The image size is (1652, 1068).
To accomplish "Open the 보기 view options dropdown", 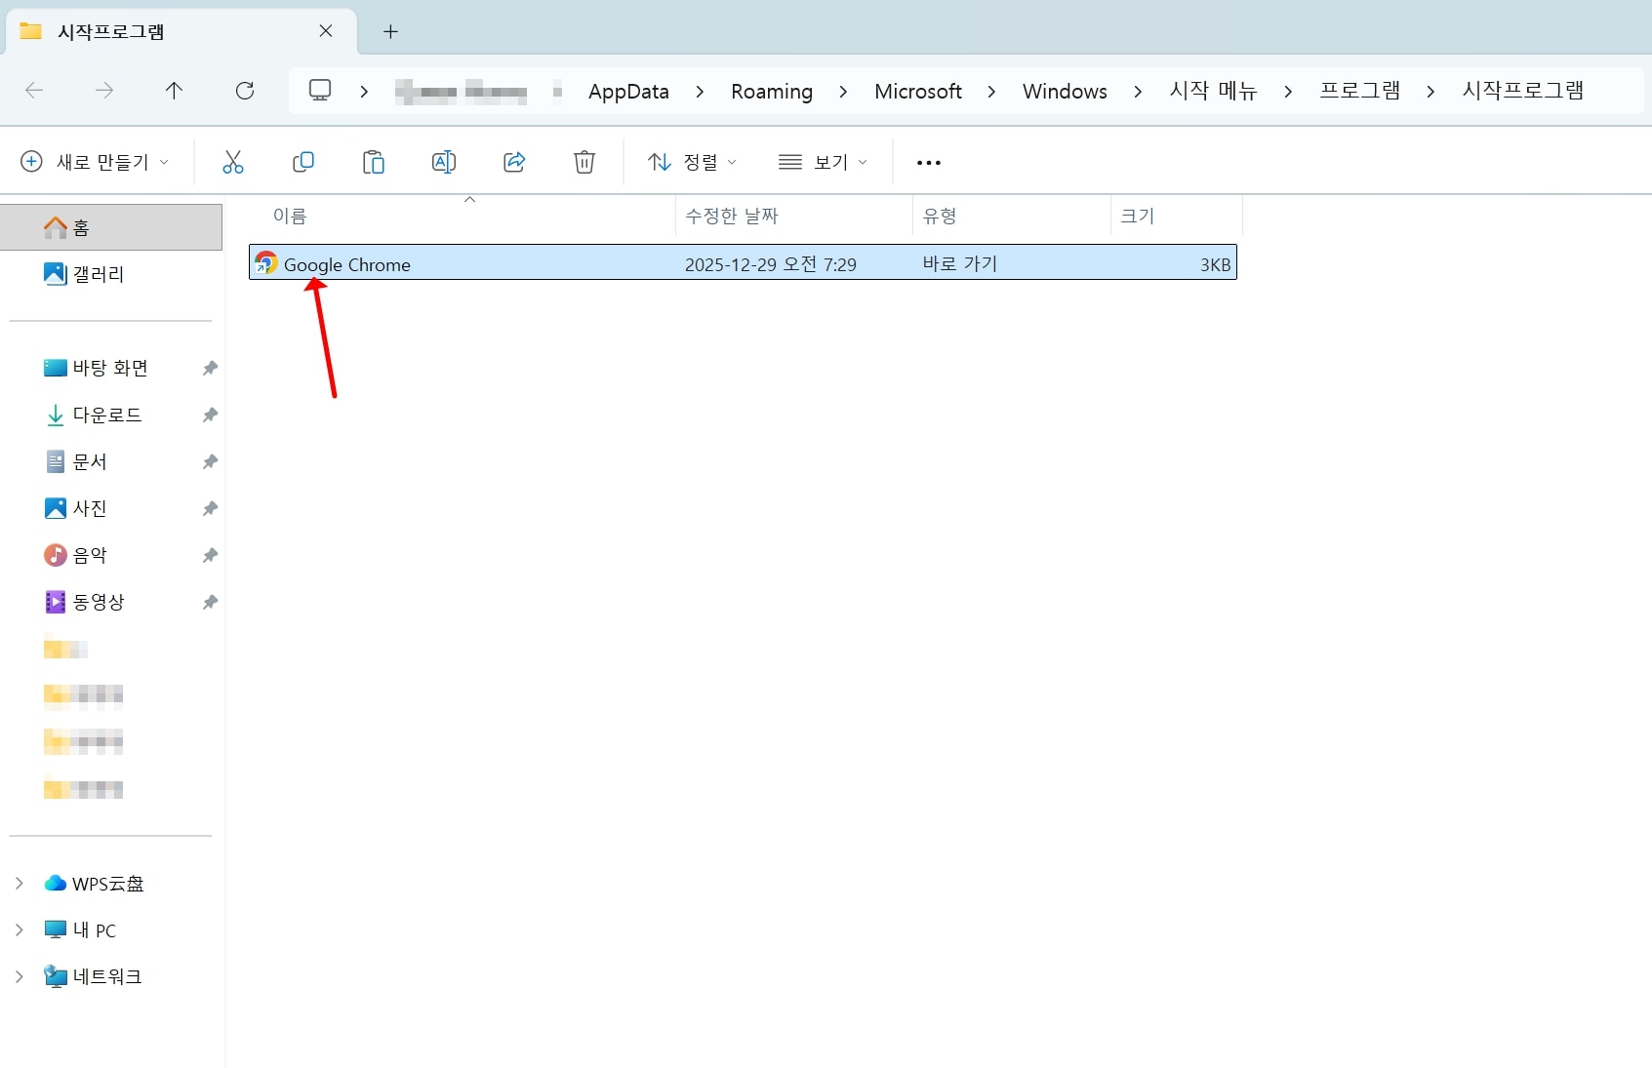I will (x=823, y=162).
